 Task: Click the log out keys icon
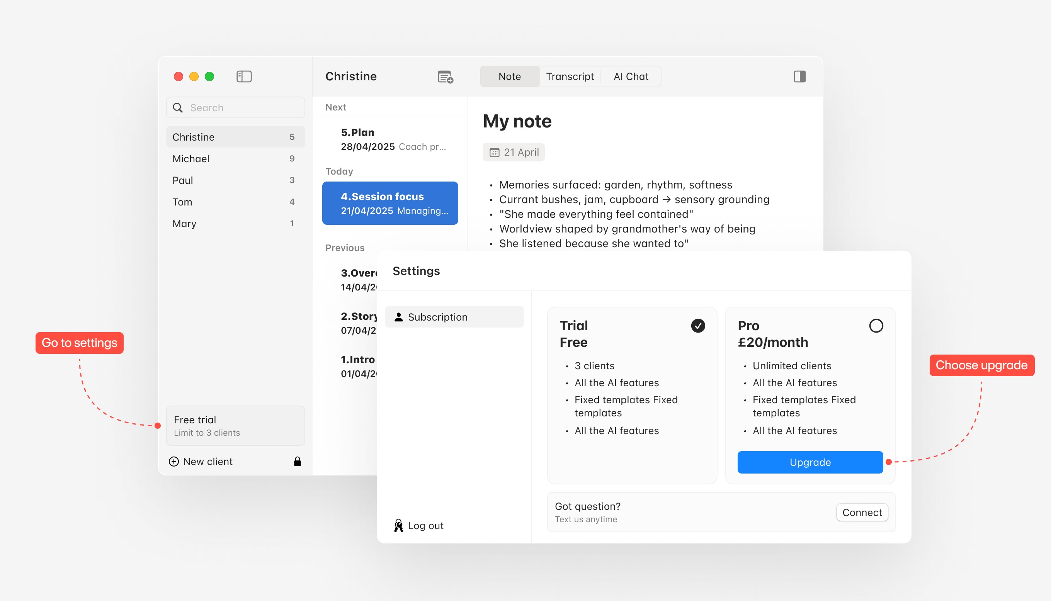pyautogui.click(x=398, y=525)
